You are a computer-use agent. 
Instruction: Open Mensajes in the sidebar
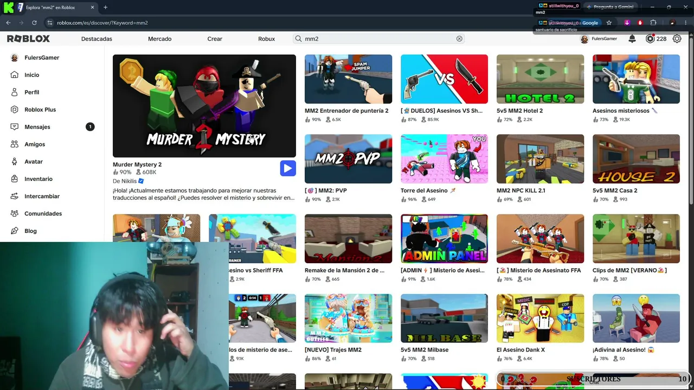coord(37,127)
